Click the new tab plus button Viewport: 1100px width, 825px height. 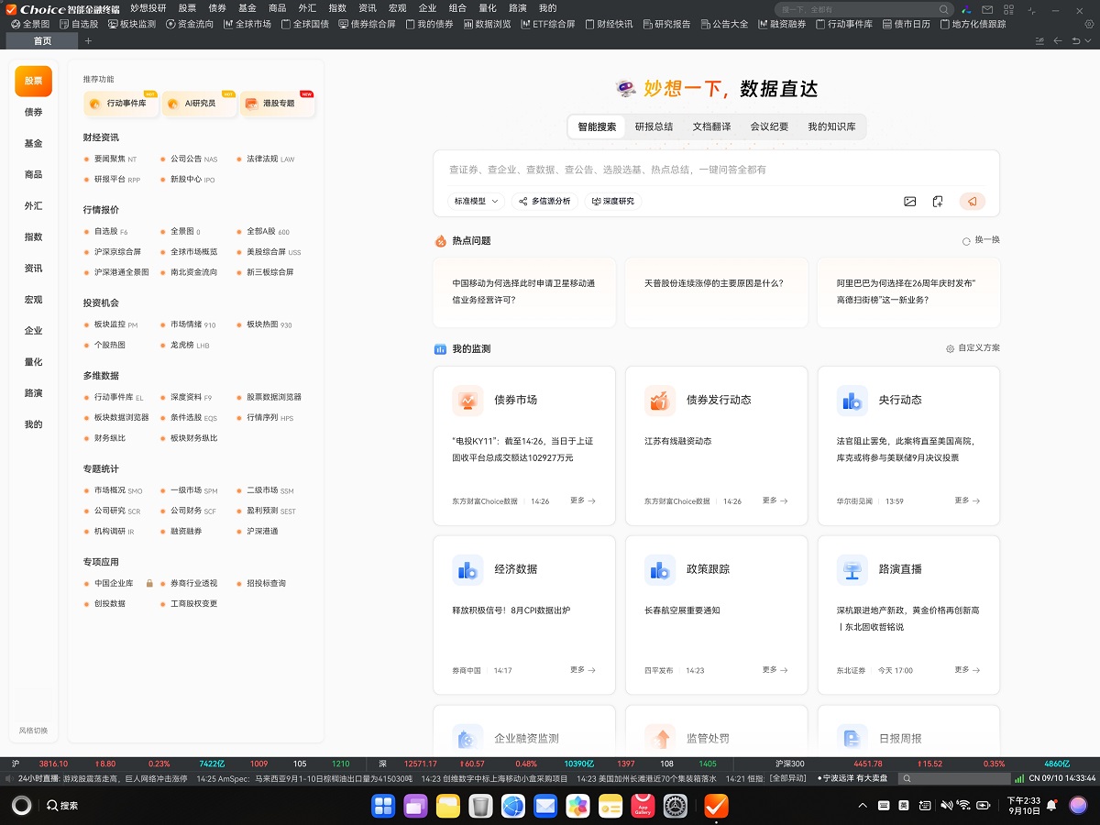click(x=88, y=41)
